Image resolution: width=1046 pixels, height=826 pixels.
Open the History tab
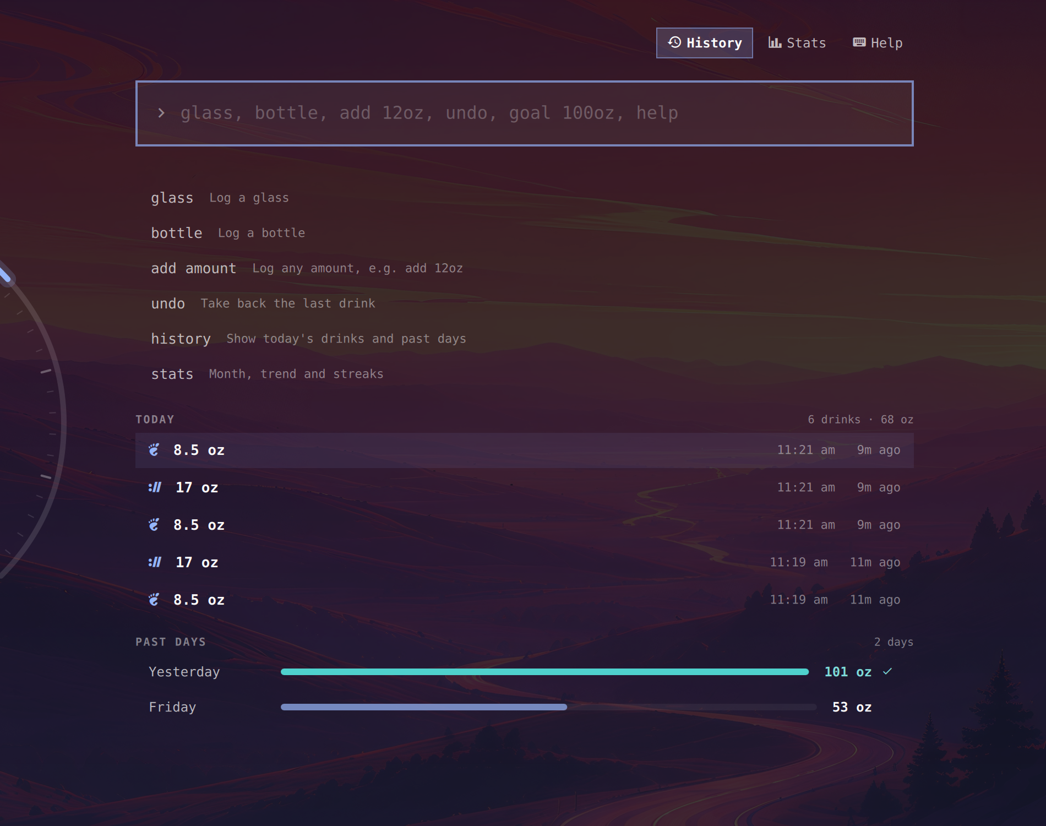(704, 43)
